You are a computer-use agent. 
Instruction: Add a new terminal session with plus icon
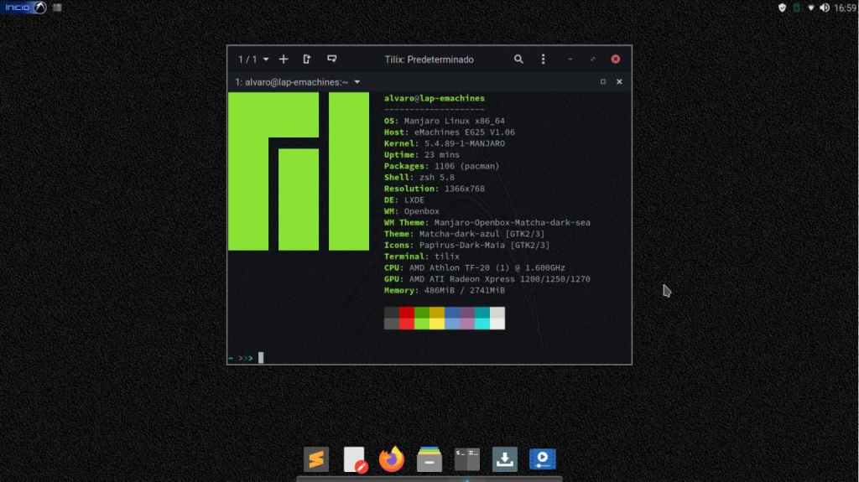point(284,60)
